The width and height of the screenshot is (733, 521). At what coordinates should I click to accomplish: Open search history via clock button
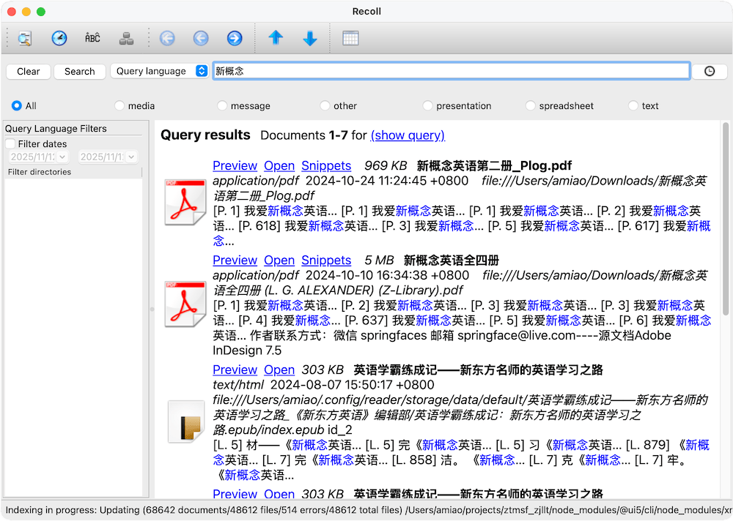tap(708, 71)
